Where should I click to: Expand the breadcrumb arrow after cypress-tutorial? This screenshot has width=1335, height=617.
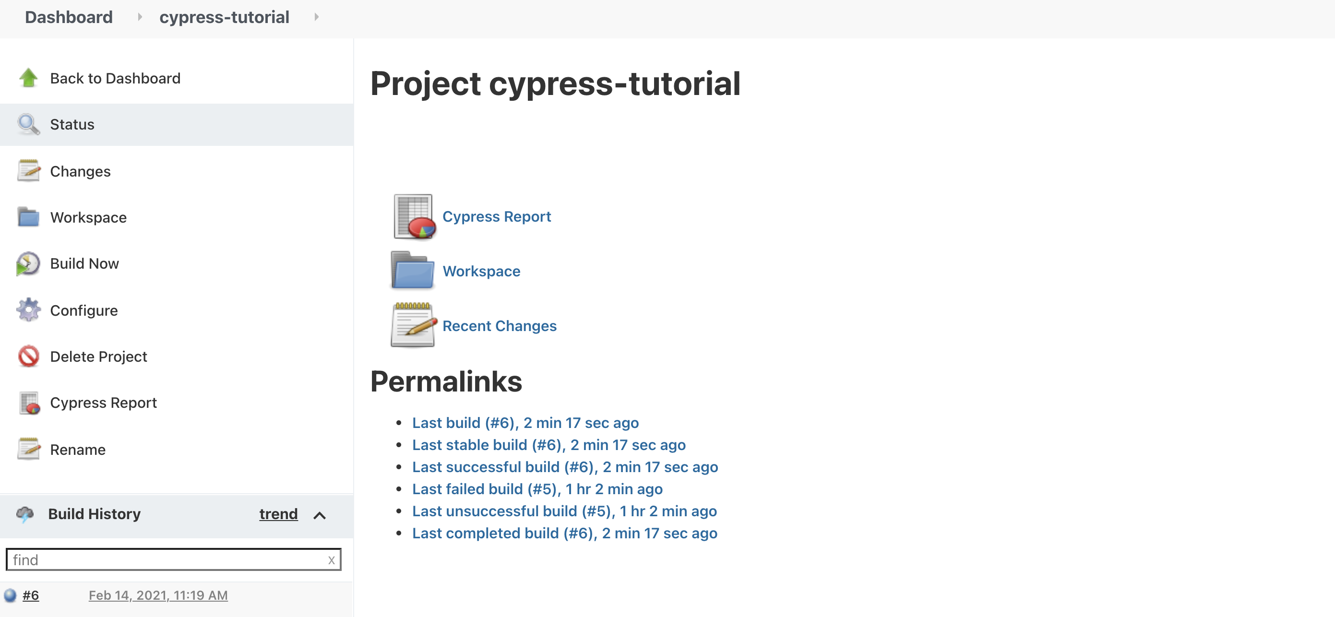[316, 17]
